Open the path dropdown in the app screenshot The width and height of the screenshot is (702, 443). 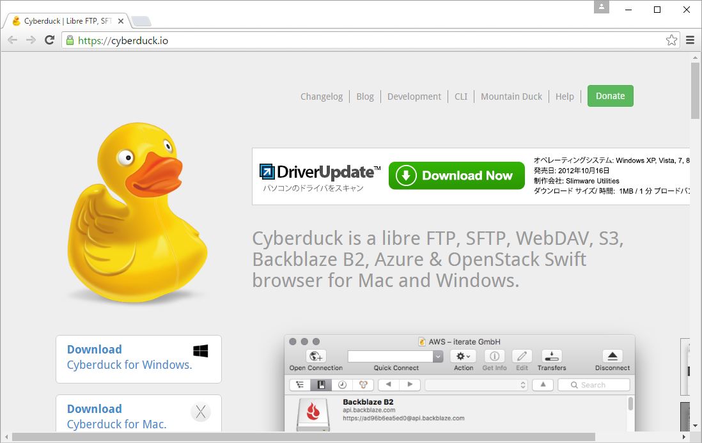click(476, 385)
